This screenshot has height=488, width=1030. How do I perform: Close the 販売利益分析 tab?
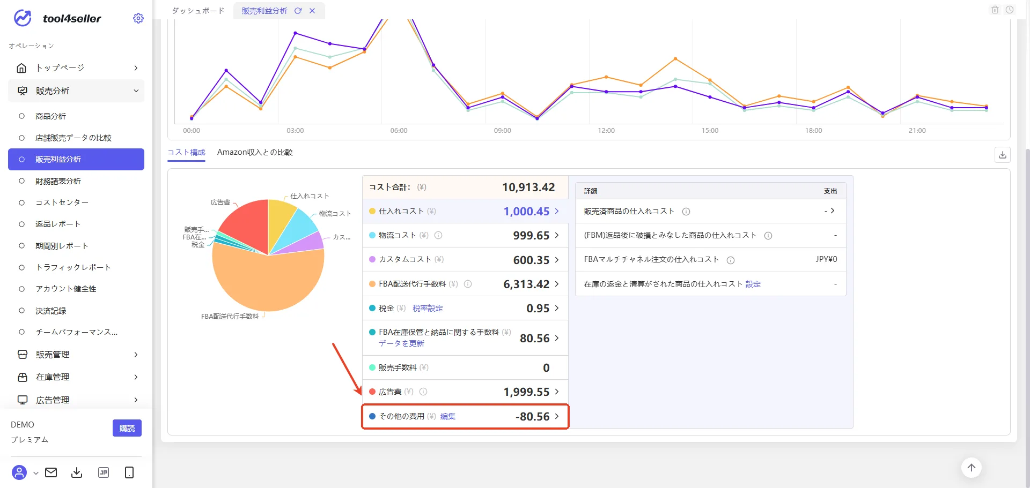pyautogui.click(x=312, y=11)
